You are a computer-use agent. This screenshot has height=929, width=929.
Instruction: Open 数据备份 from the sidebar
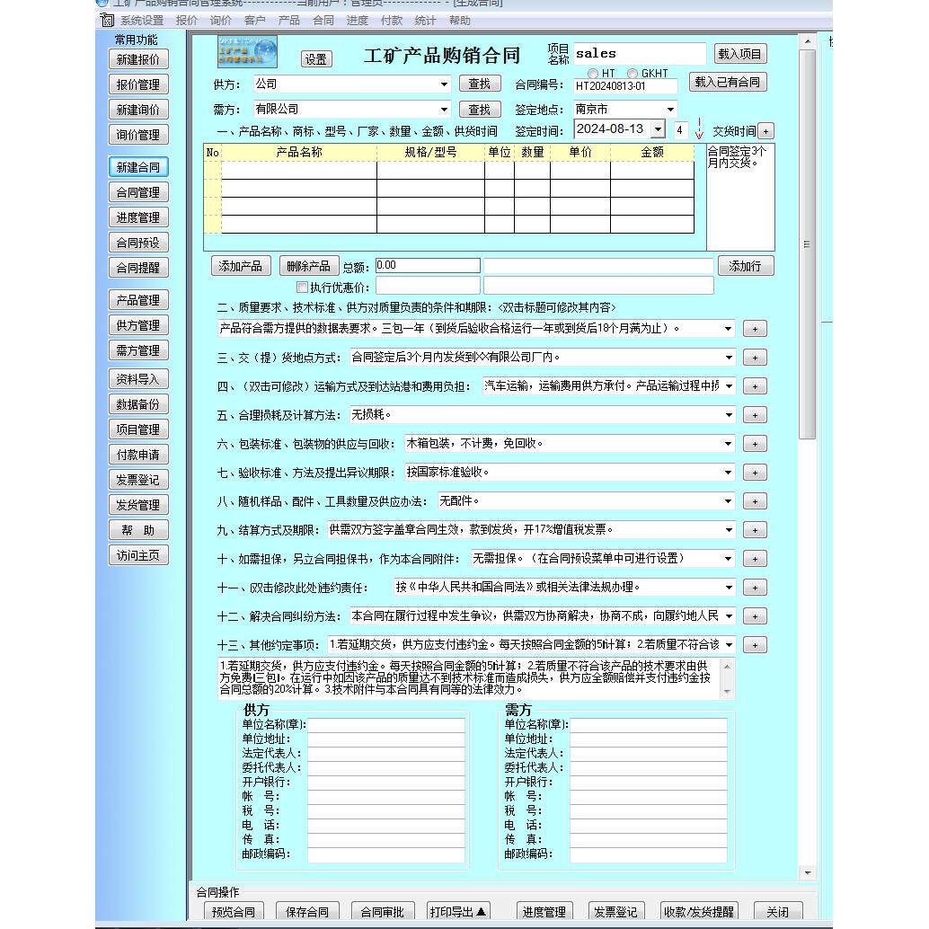[x=138, y=404]
